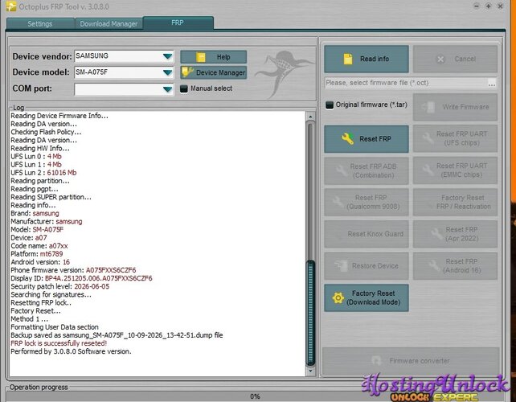This screenshot has width=516, height=402.
Task: Click wrench icon on Reset FRP UART (UFS chips)
Action: click(x=428, y=138)
